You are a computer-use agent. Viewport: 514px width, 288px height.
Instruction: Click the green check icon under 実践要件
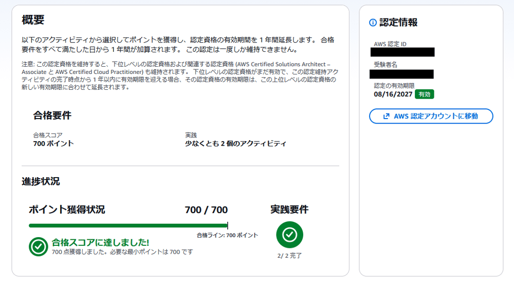[x=289, y=235]
